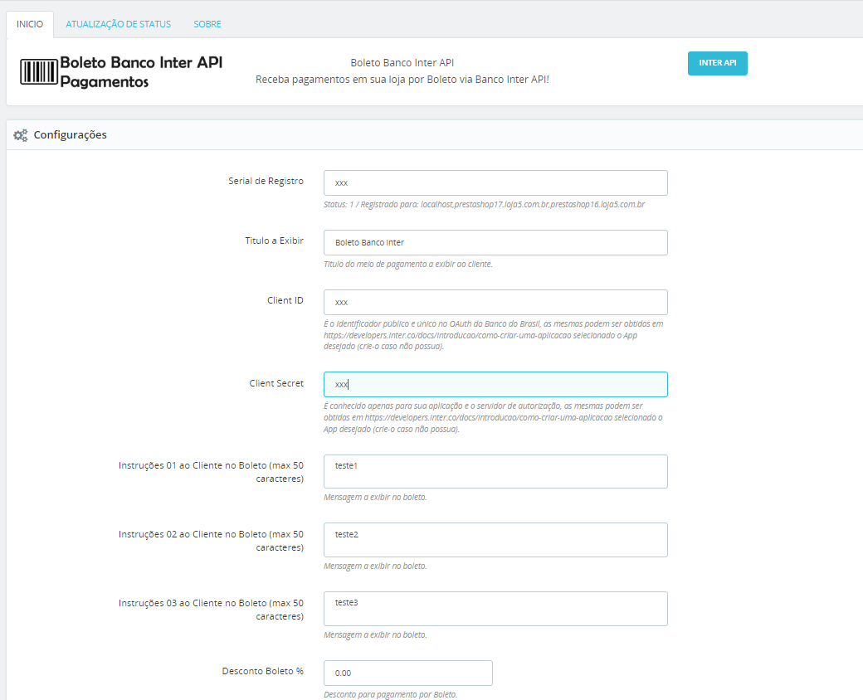The width and height of the screenshot is (863, 700).
Task: Click the Client Secret help description
Action: point(493,418)
